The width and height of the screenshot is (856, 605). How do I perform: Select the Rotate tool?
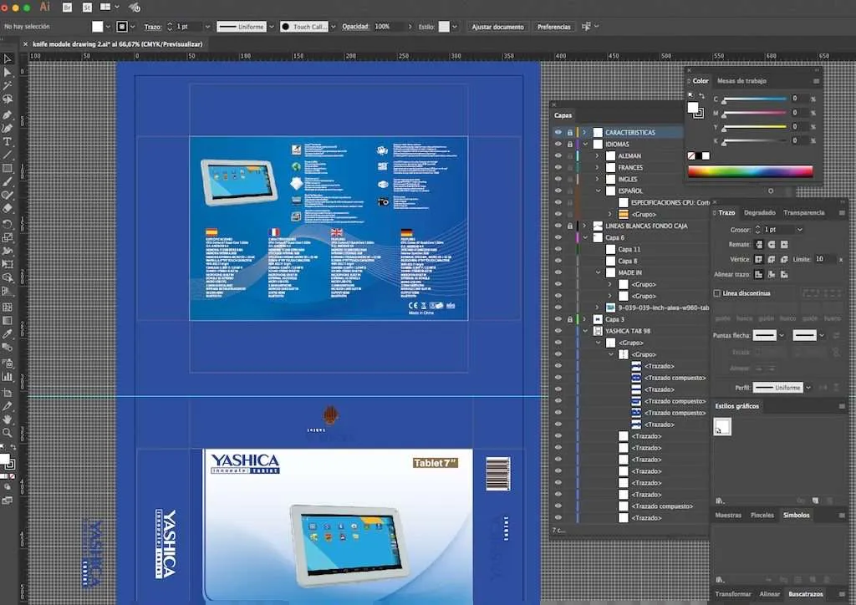click(8, 223)
